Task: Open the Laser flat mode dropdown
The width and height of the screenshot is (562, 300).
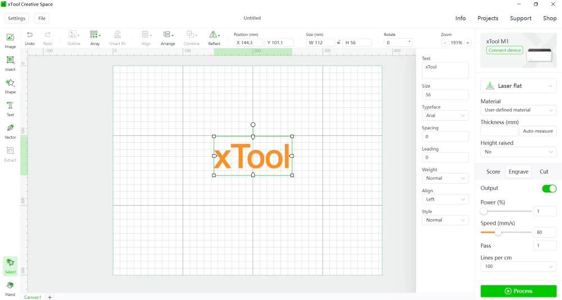Action: coord(518,86)
